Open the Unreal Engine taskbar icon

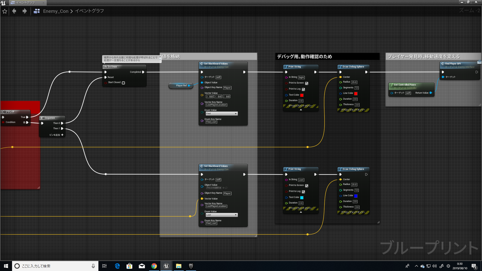166,266
